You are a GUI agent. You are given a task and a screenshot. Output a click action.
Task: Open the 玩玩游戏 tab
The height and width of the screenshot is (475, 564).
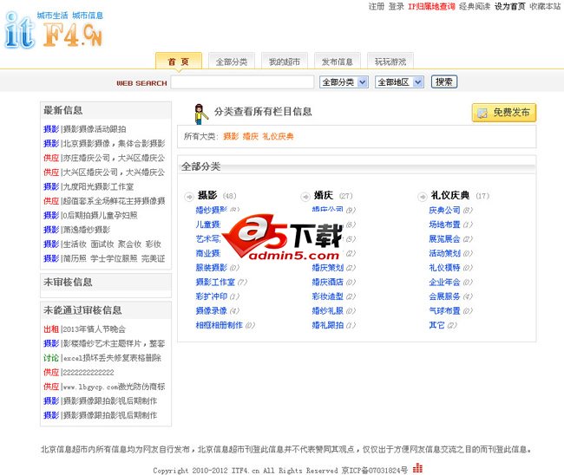(x=390, y=62)
